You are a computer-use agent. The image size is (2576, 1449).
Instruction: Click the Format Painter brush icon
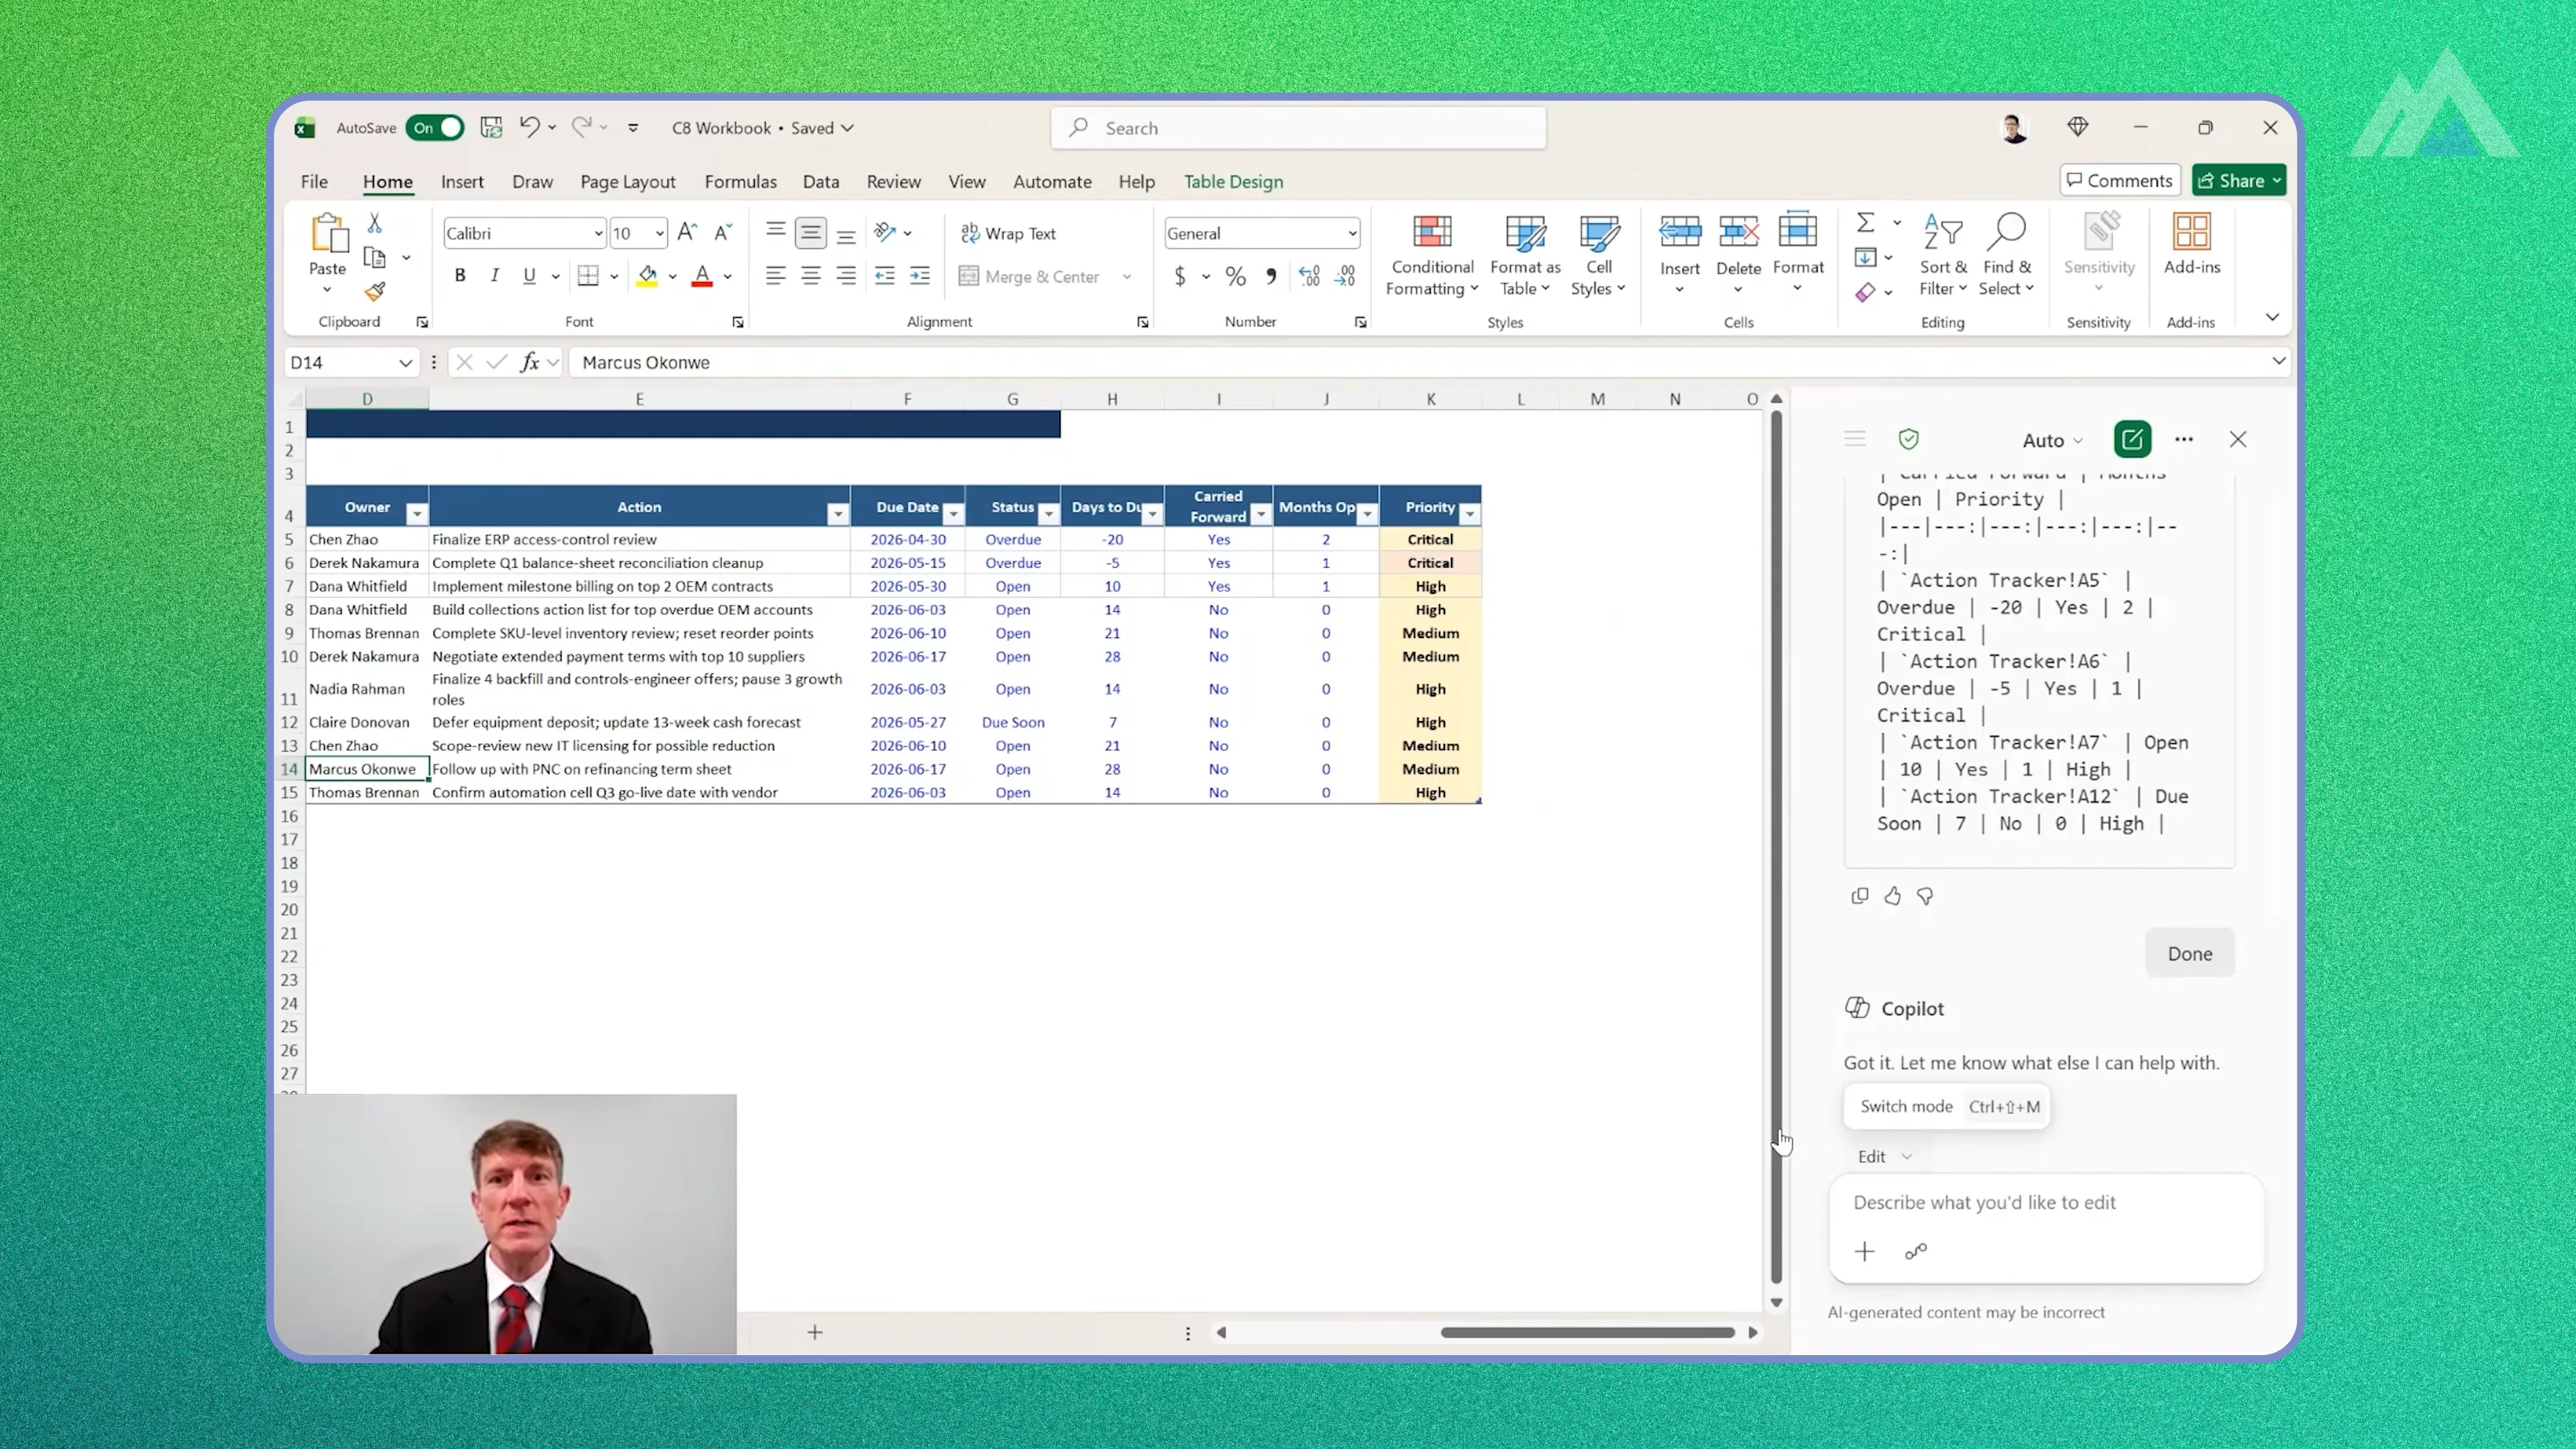[x=375, y=291]
